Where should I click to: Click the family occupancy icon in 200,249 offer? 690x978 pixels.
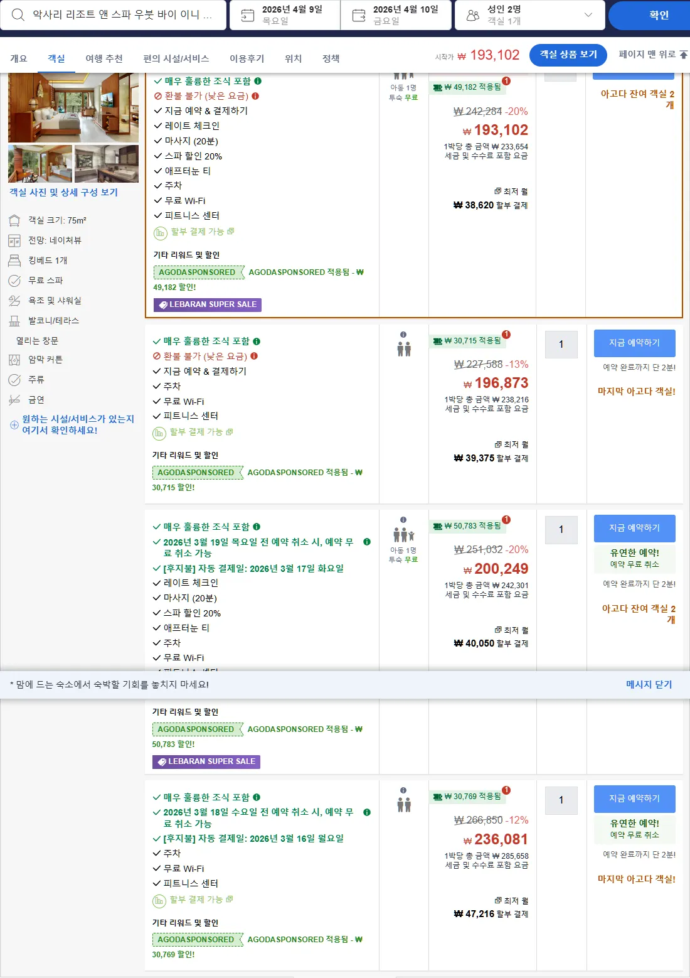pyautogui.click(x=404, y=535)
